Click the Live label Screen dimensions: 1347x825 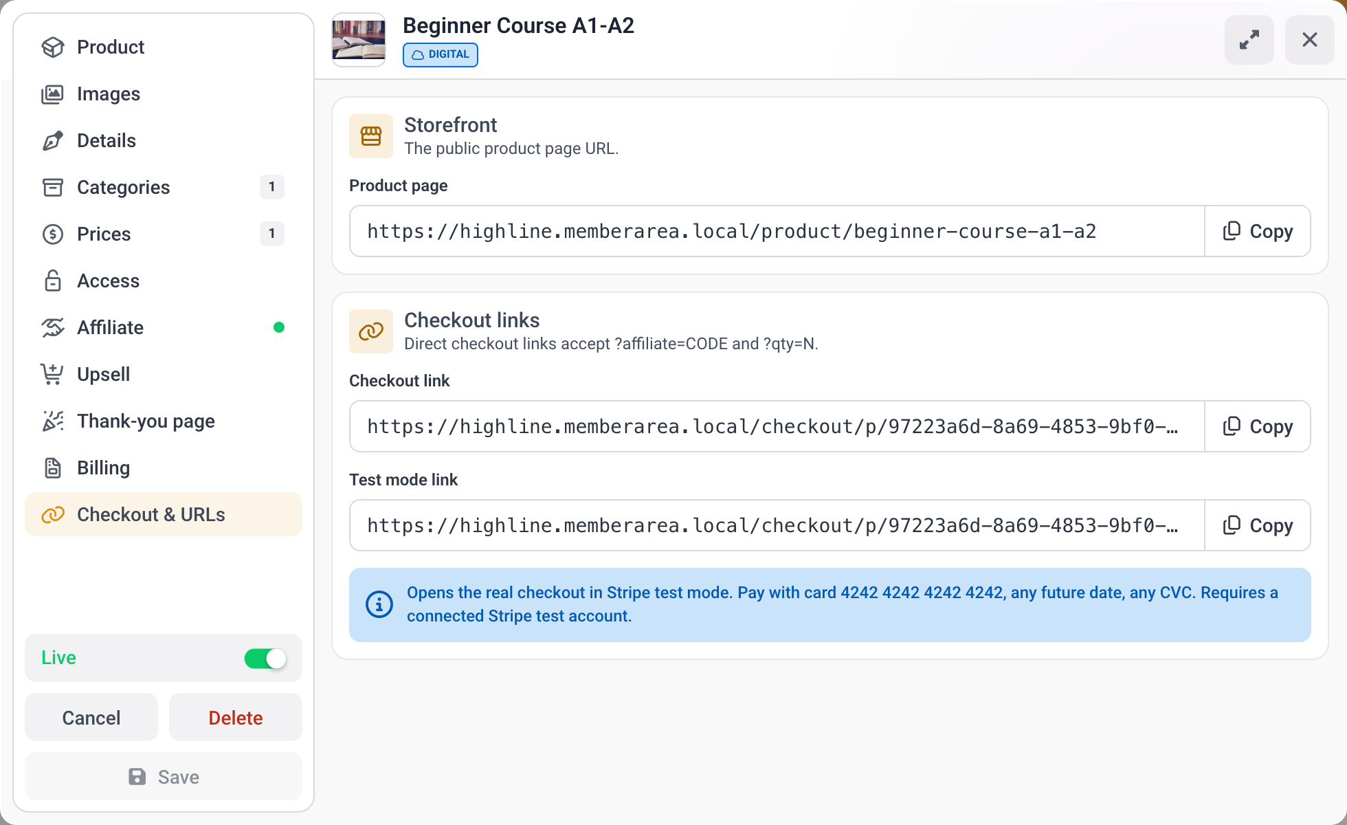(x=58, y=658)
